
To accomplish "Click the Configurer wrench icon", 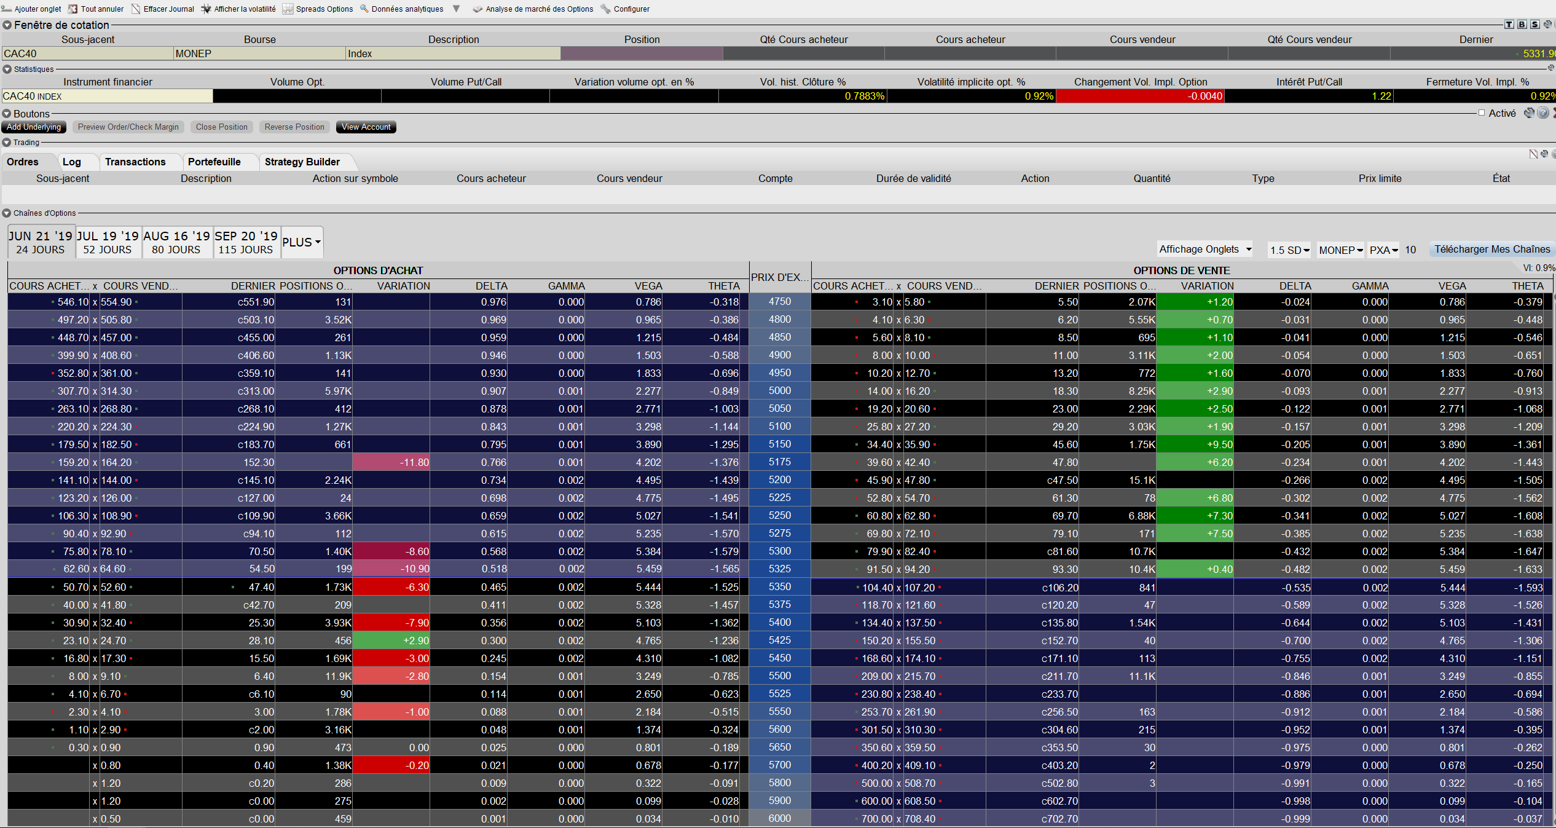I will point(605,9).
